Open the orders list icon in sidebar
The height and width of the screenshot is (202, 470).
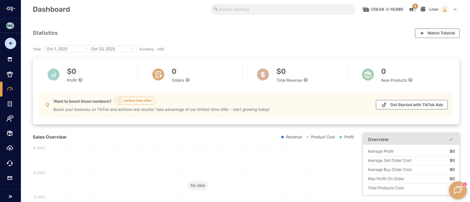10,104
